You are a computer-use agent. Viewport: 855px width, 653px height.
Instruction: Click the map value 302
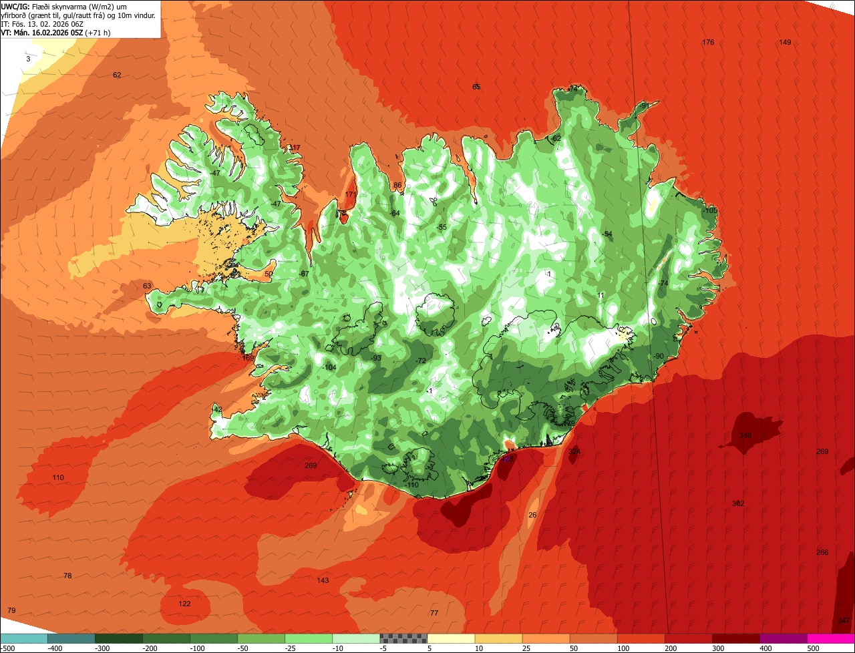pyautogui.click(x=738, y=504)
